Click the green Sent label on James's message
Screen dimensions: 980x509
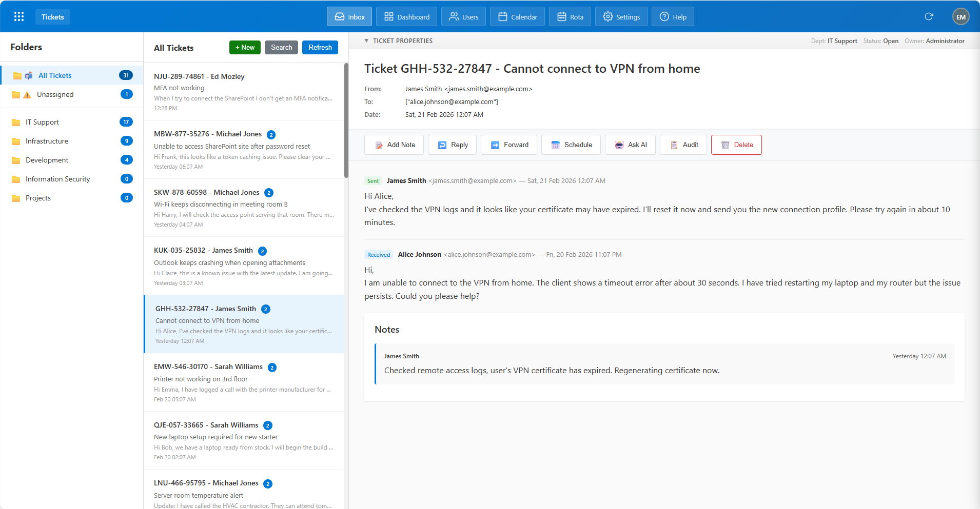[x=373, y=181]
